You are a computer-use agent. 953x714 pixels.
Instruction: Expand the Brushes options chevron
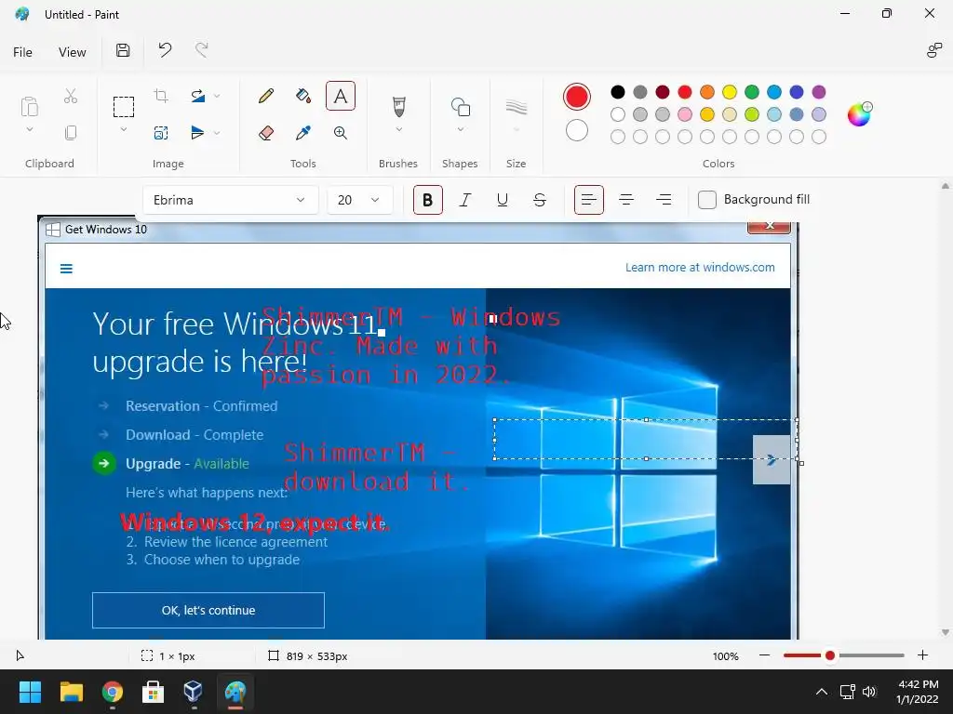pyautogui.click(x=398, y=129)
